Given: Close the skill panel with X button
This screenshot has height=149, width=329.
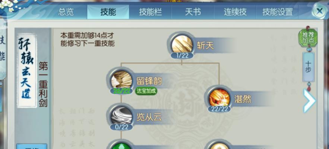Looking at the screenshot, I should coord(319,11).
